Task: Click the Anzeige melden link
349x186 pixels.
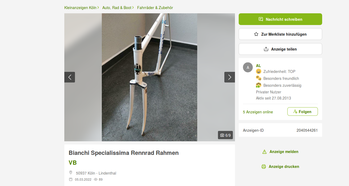Action: click(284, 152)
